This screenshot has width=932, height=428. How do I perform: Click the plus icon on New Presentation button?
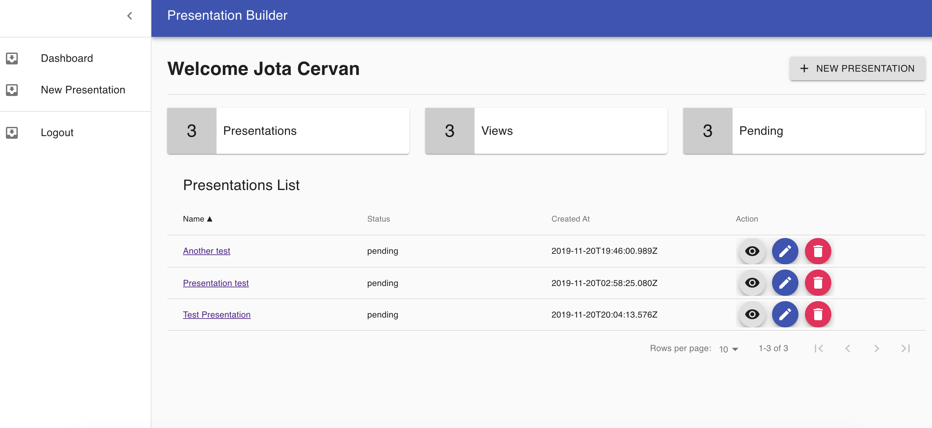click(x=804, y=68)
